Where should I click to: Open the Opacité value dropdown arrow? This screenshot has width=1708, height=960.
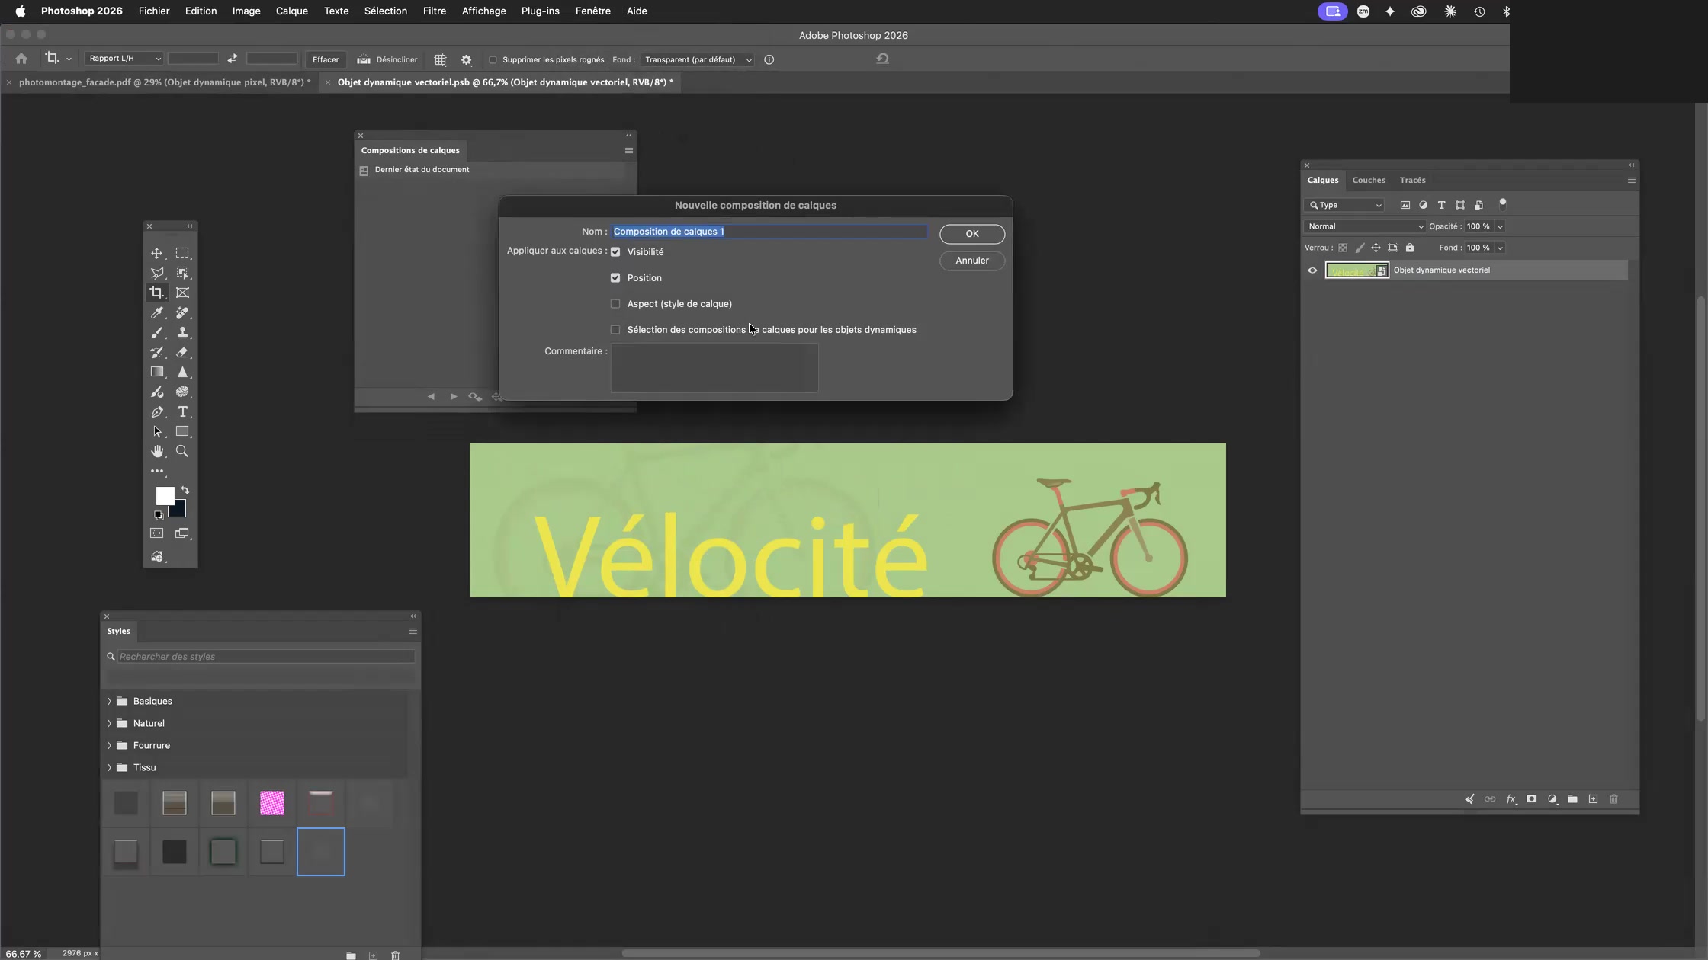(x=1500, y=226)
